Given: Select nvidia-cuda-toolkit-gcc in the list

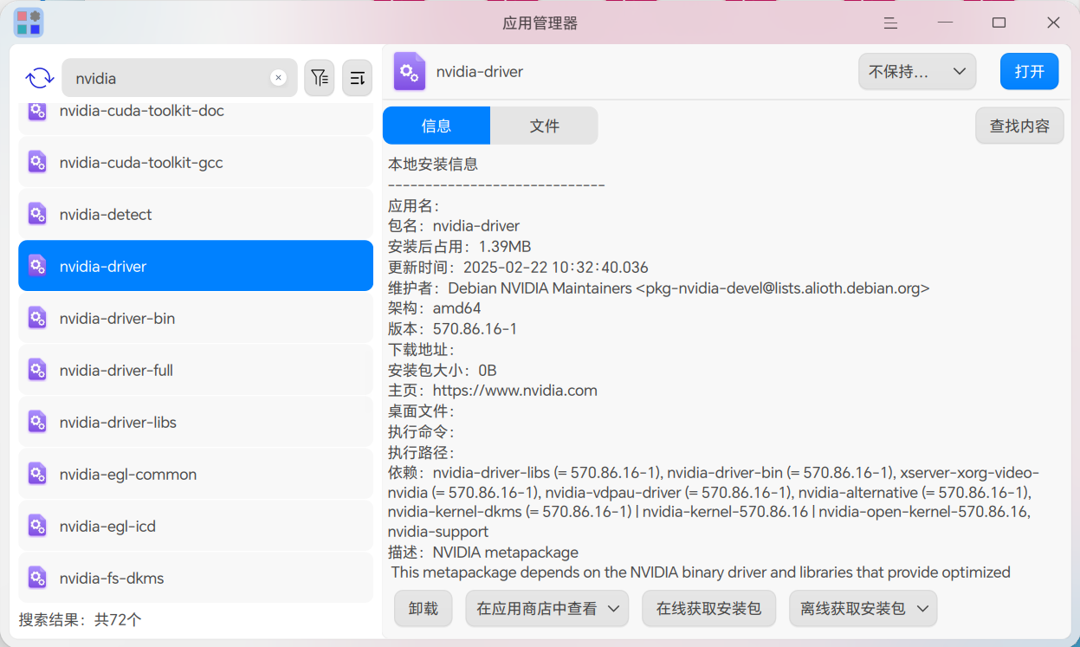Looking at the screenshot, I should (196, 163).
